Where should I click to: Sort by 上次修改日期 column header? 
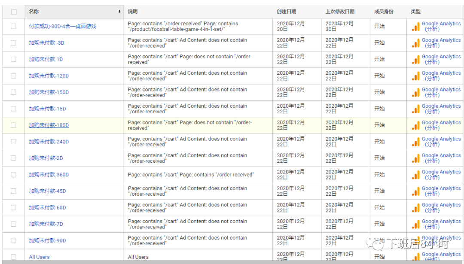340,12
